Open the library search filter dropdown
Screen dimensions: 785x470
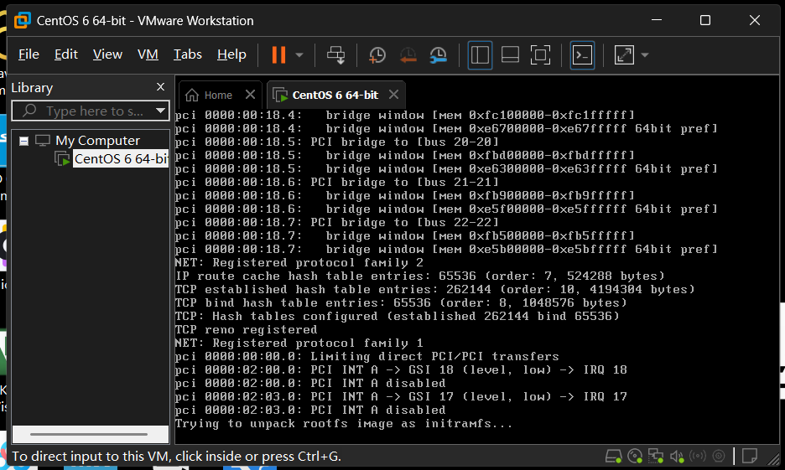[161, 111]
